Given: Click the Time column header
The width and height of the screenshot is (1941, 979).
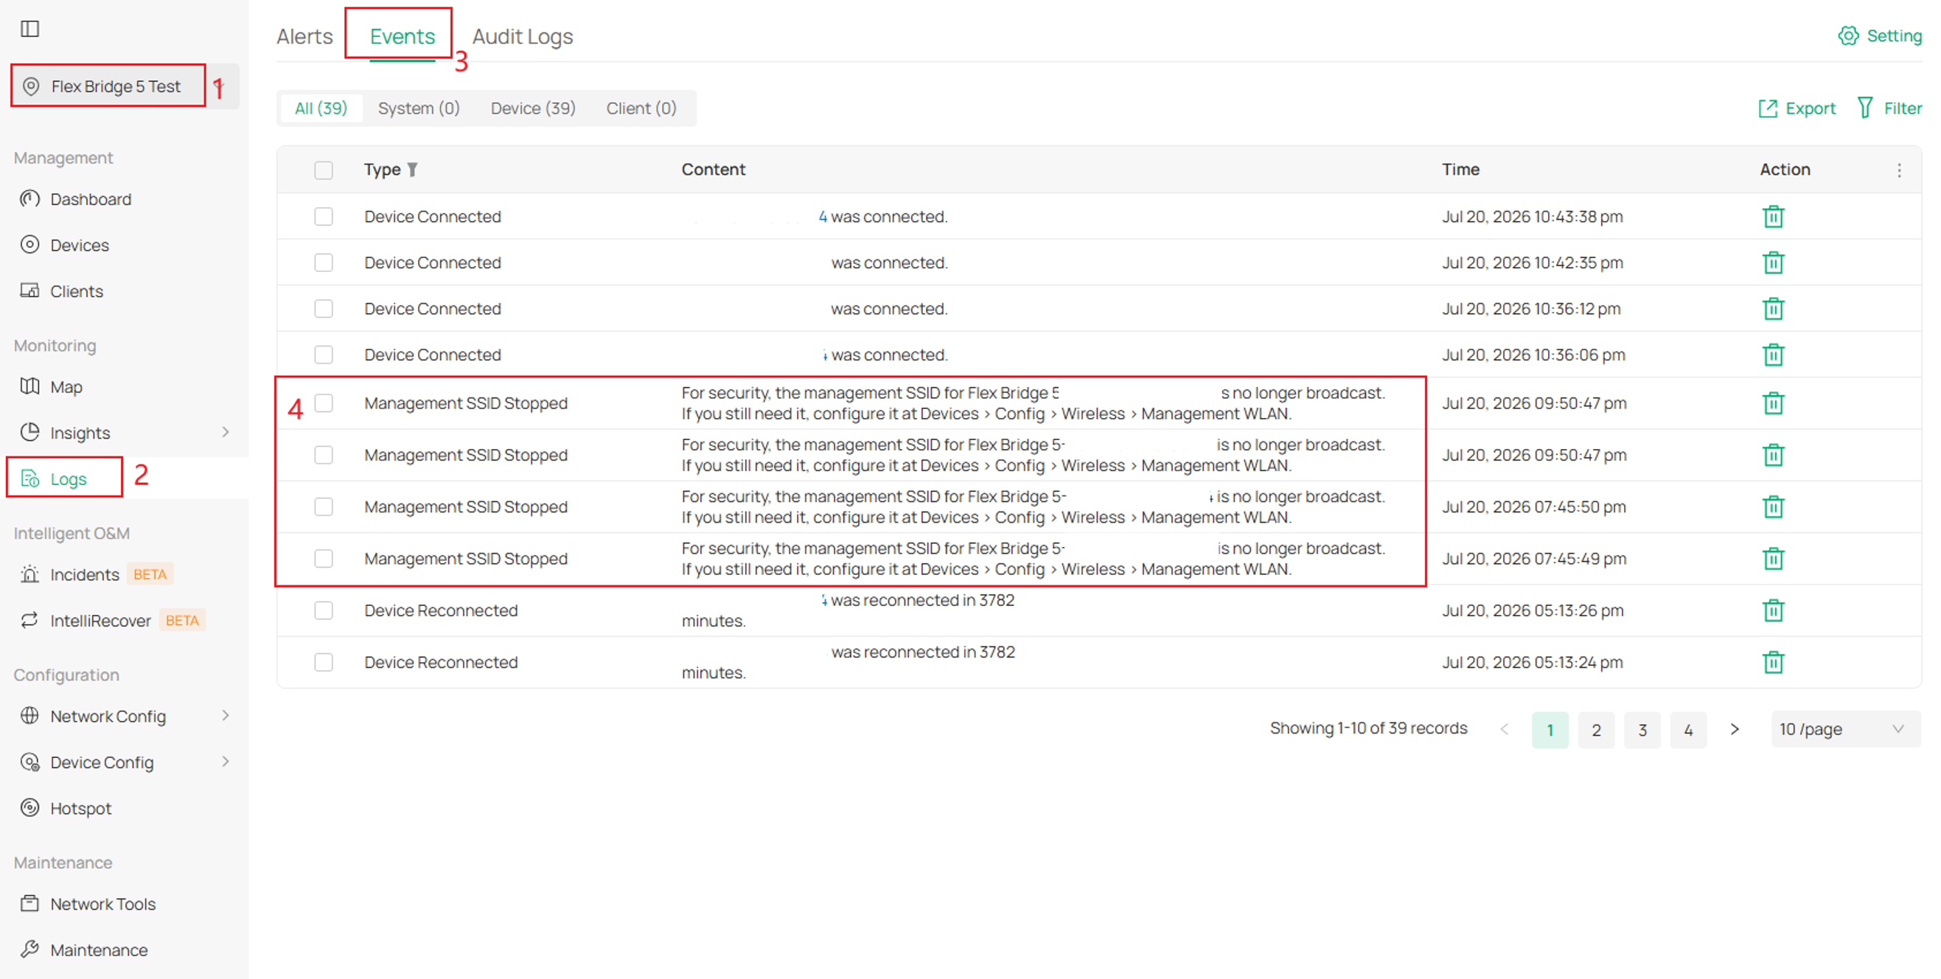Looking at the screenshot, I should point(1461,170).
